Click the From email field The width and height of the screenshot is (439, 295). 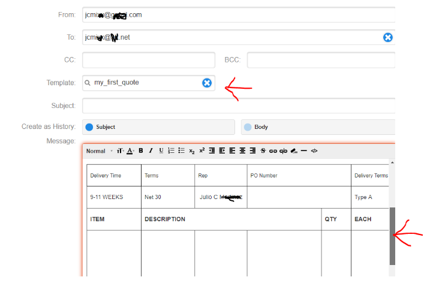point(239,15)
